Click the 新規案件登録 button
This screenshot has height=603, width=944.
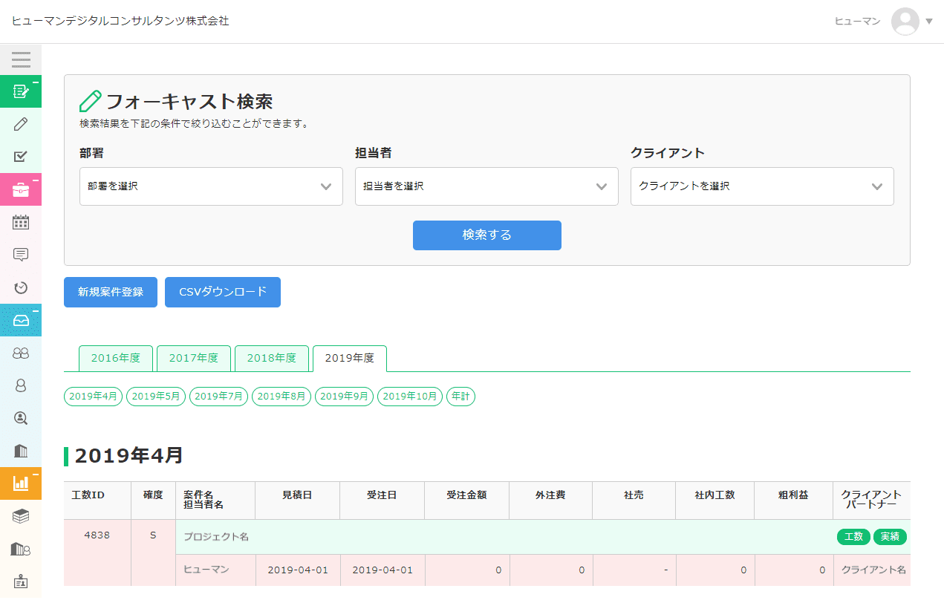click(x=111, y=292)
